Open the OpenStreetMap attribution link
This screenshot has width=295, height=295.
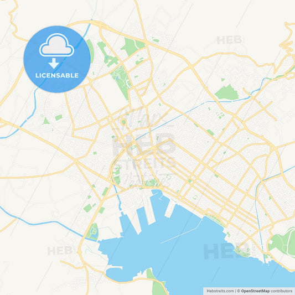(255, 291)
